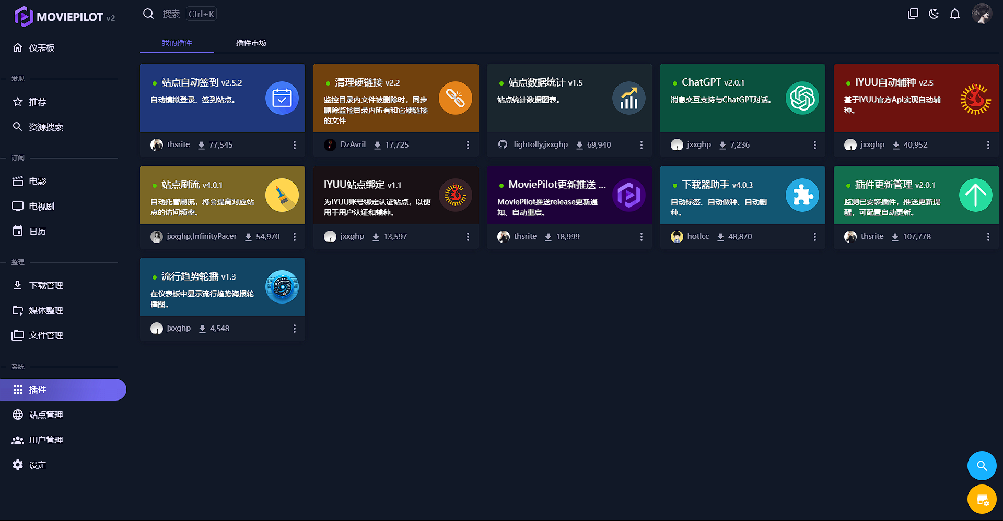Select 插件 in the sidebar
This screenshot has width=1003, height=521.
[x=63, y=390]
